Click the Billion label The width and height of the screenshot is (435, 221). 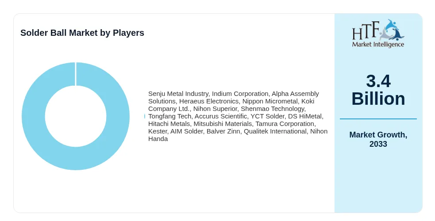point(378,99)
